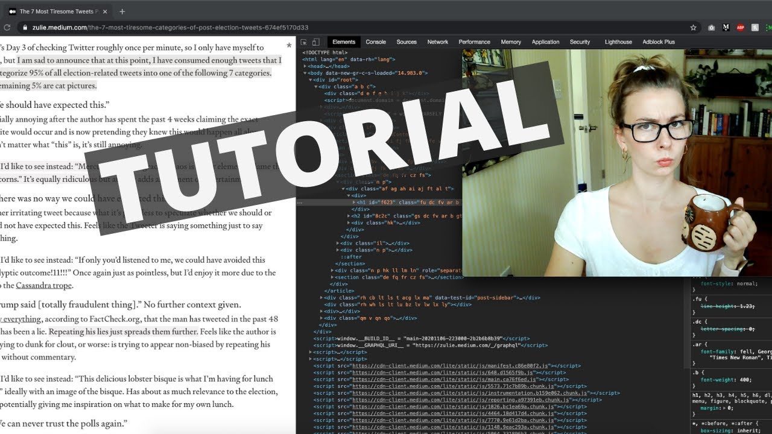Click the address bar URL field
Viewport: 772px width, 434px height.
coord(356,28)
